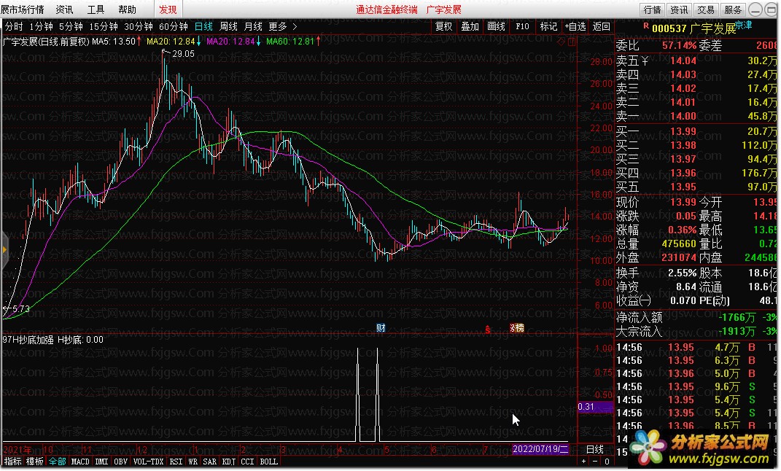This screenshot has height=471, width=781.
Task: Switch indicator to WR
Action: click(x=193, y=462)
